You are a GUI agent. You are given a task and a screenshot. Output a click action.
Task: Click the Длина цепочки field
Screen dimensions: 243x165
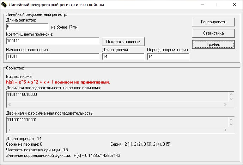[x=123, y=56]
